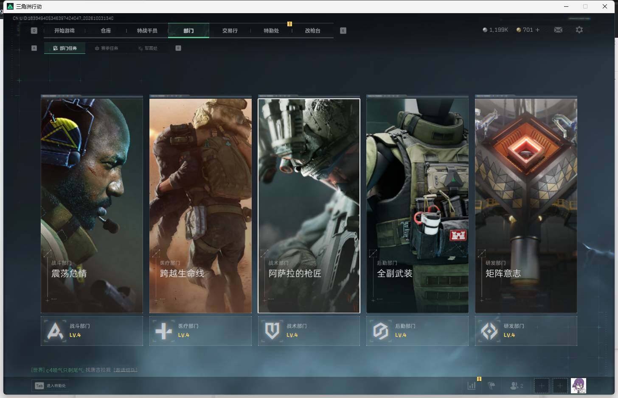Screen dimensions: 618x398
Task: Click the 三角洲行动 window title icon
Action: tap(10, 6)
